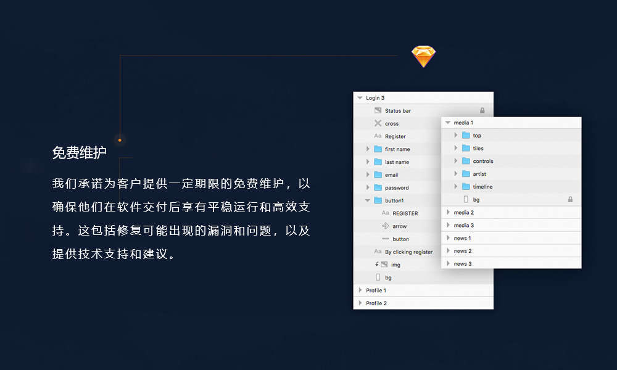617x370 pixels.
Task: Click the arrow shape layer icon
Action: tap(386, 226)
